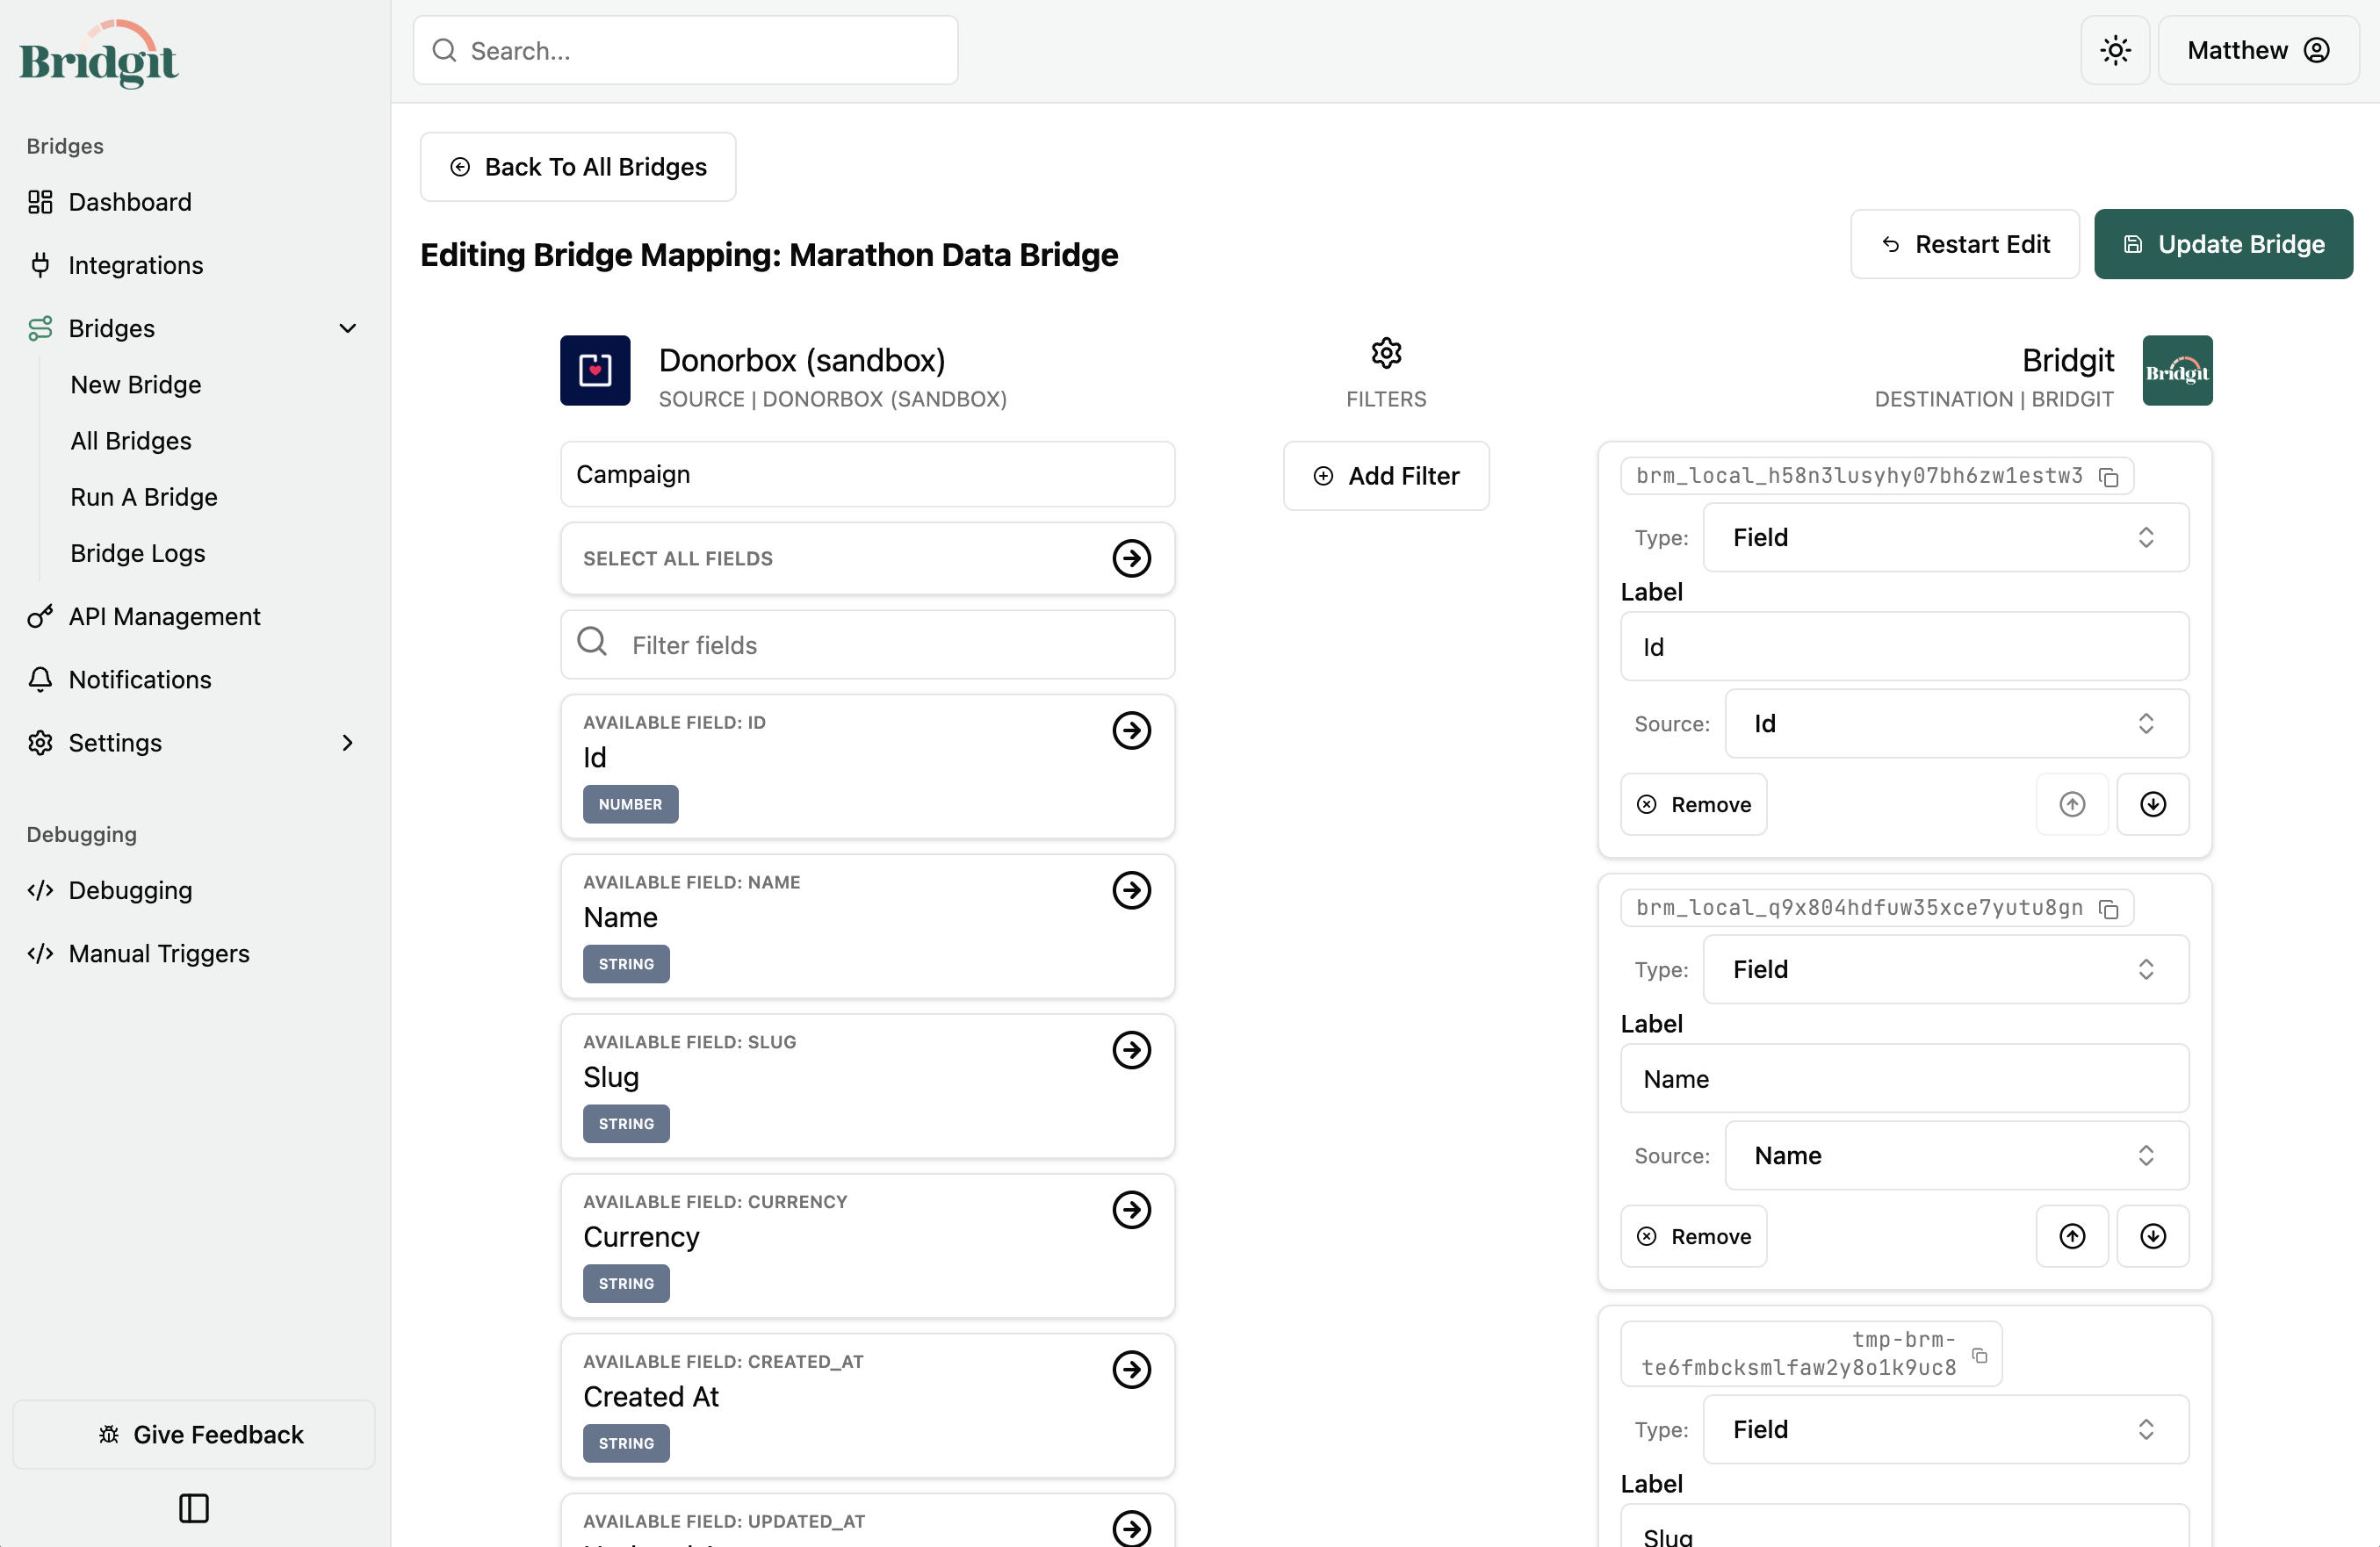Go to Integrations page
Viewport: 2380px width, 1547px height.
(x=135, y=265)
